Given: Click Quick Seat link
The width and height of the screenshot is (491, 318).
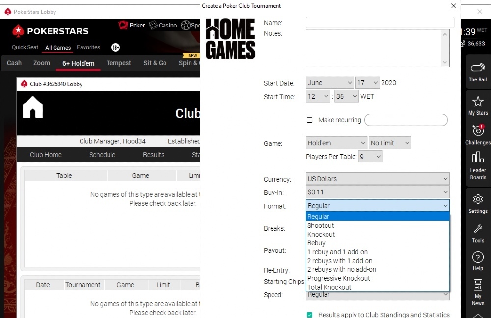Looking at the screenshot, I should 25,48.
